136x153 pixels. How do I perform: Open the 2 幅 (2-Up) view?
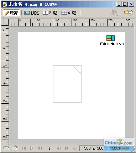[50, 13]
